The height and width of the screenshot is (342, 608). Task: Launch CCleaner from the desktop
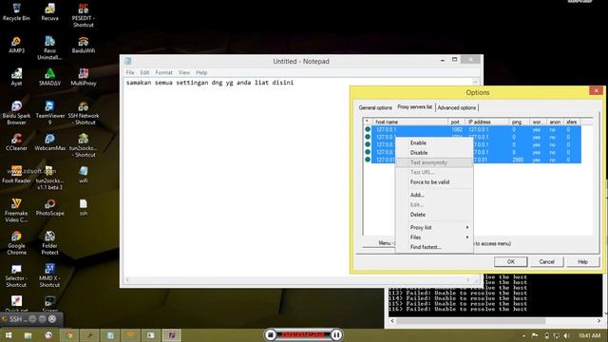pos(16,142)
